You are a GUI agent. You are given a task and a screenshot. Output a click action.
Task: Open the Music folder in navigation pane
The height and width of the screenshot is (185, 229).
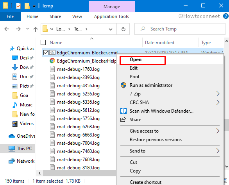click(x=22, y=105)
